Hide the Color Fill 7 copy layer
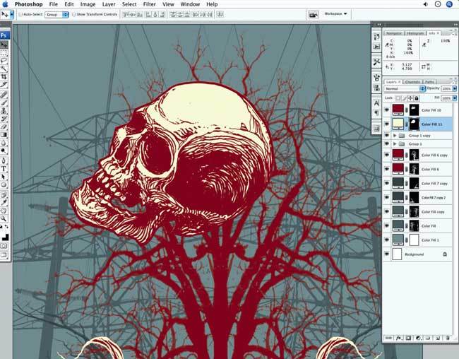The width and height of the screenshot is (459, 359). click(387, 183)
